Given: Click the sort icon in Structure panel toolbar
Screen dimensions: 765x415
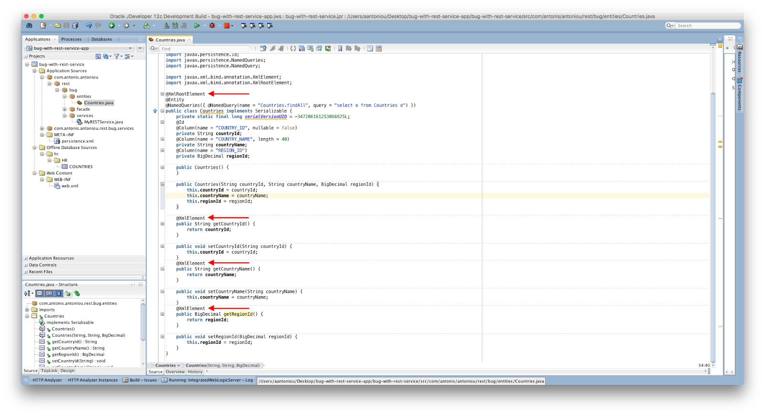Looking at the screenshot, I should click(27, 294).
